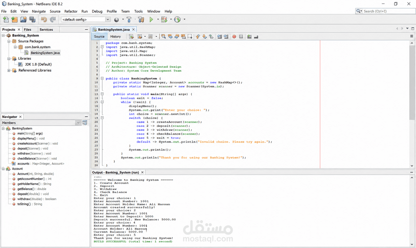Click the New Project toolbar icon
Viewport: 416px width, 248px height.
[15, 19]
